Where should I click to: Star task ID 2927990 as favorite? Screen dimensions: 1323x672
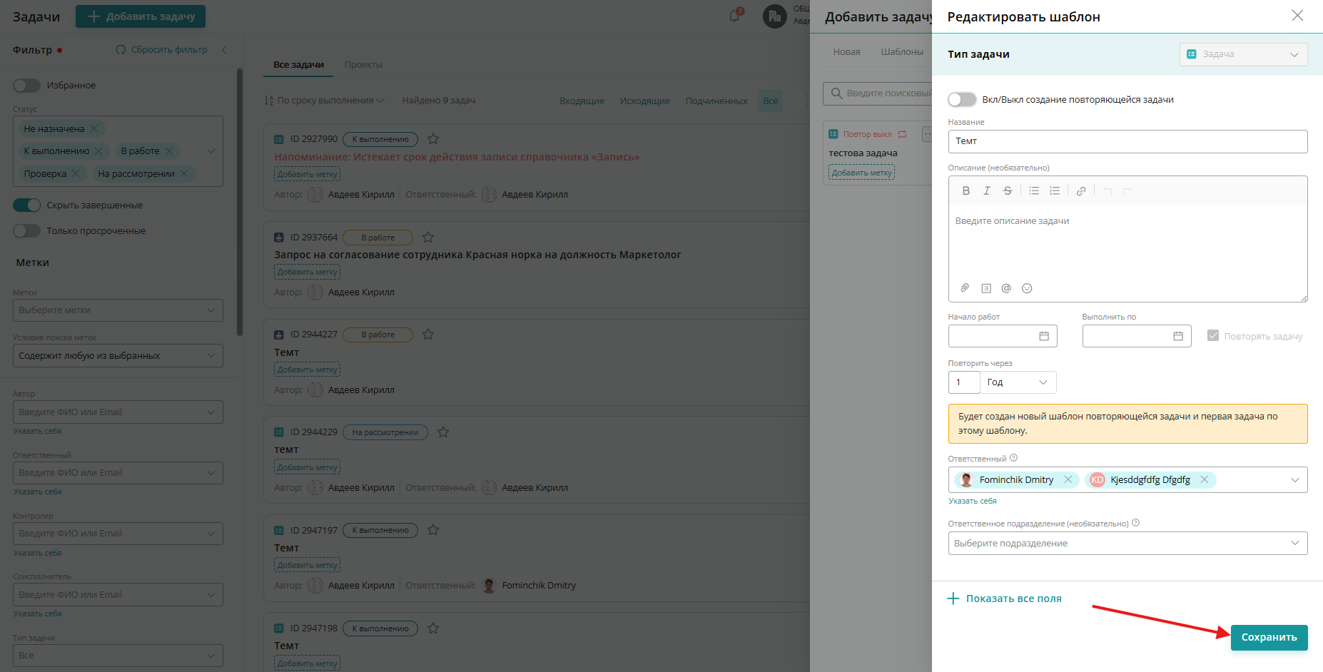433,139
